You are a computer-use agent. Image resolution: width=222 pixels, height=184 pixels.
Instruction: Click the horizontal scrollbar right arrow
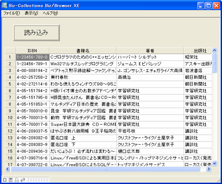(209, 169)
